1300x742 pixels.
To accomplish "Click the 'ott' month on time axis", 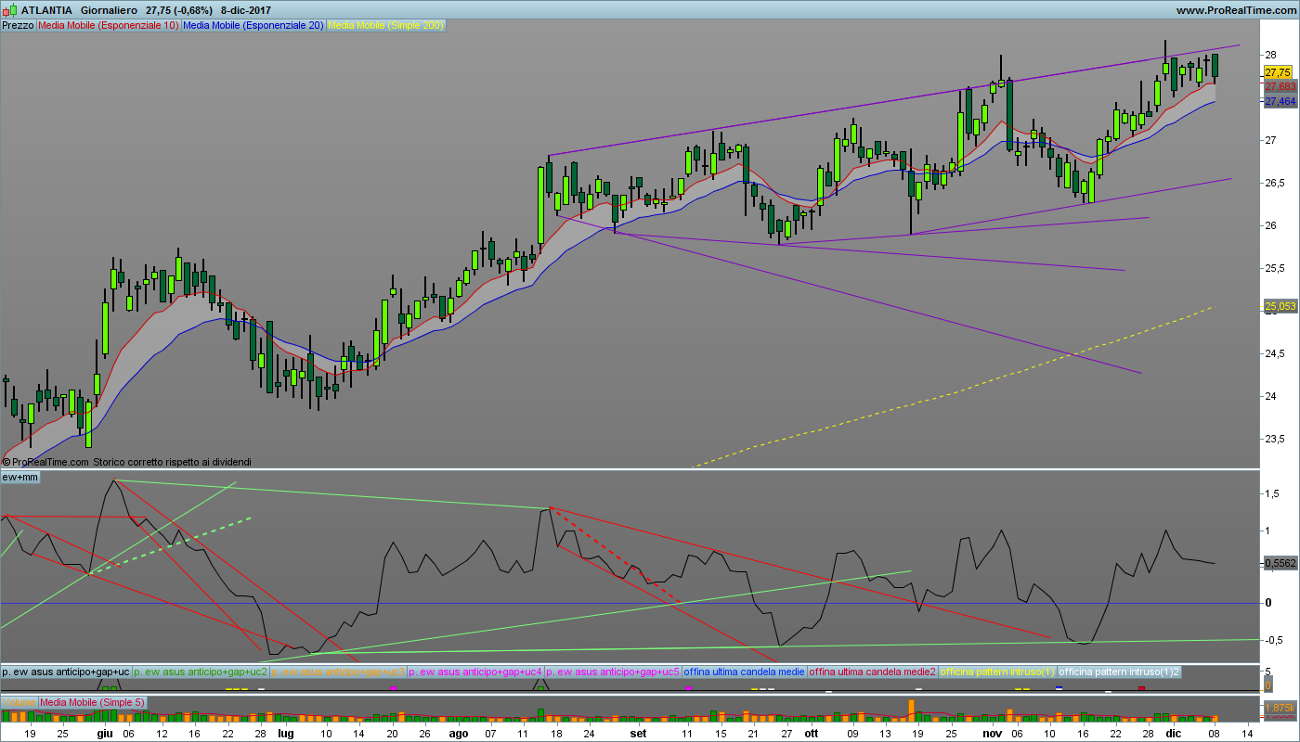I will tap(812, 733).
